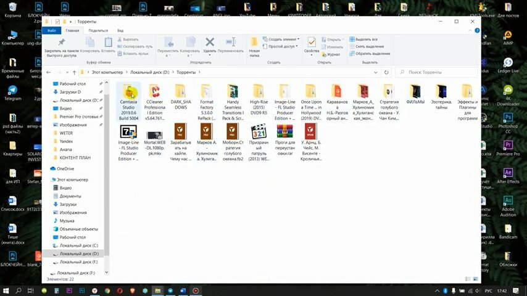Switch to Главная ribbon tab

72,31
